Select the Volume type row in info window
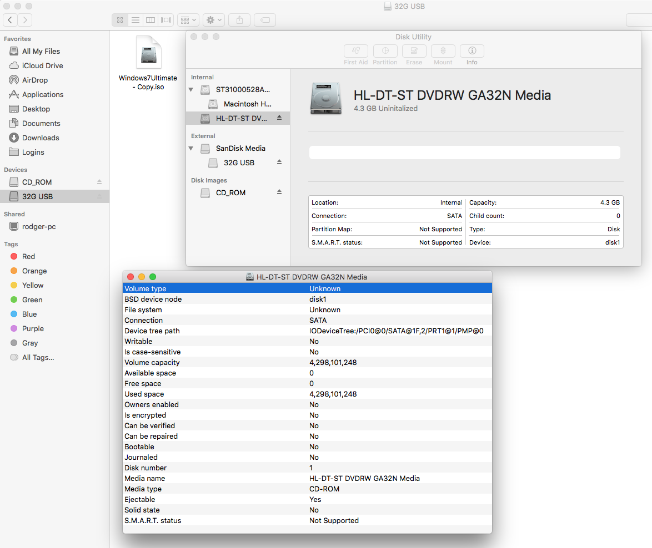 tap(307, 288)
